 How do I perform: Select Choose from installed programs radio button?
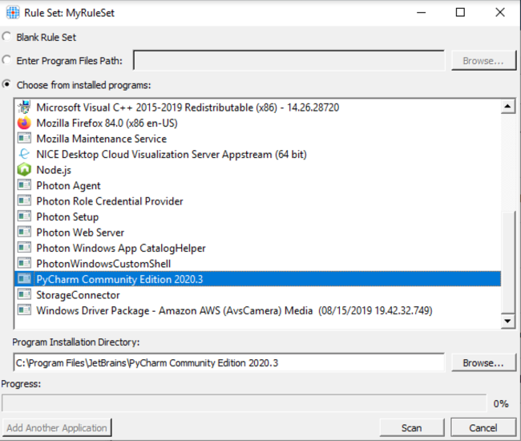tap(6, 84)
